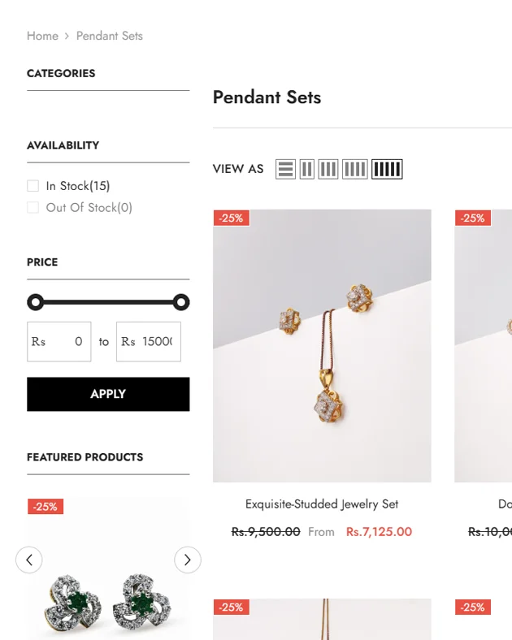
Task: Open Exquisite-Studded Jewelry Set product title
Action: [x=322, y=504]
